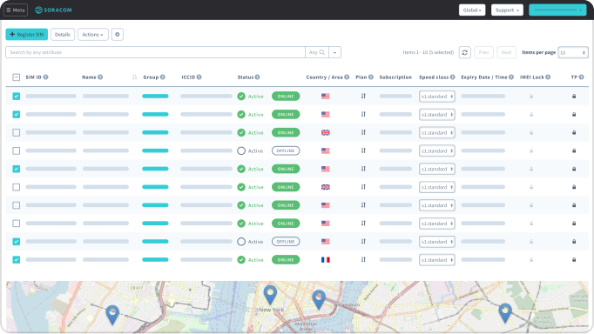This screenshot has width=594, height=334.
Task: Click the IMEI Lock help icon
Action: pyautogui.click(x=548, y=77)
